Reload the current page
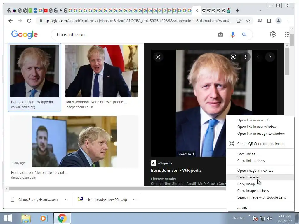 [x=29, y=21]
